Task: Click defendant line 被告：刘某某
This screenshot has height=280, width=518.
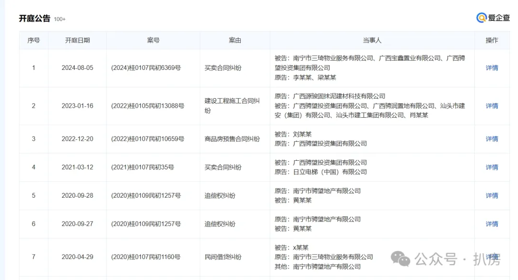Action: [x=293, y=134]
